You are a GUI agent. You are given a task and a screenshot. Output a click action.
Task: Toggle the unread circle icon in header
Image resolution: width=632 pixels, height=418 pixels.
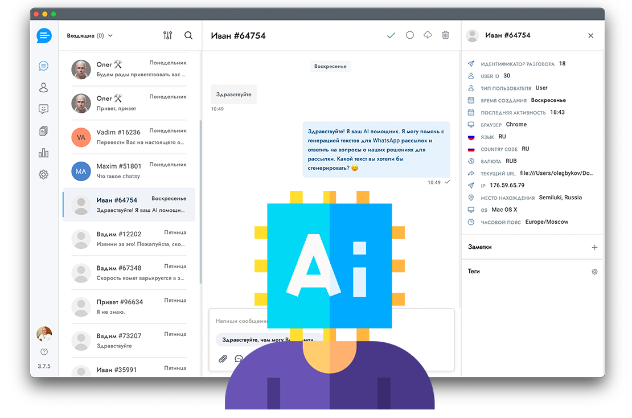[410, 35]
